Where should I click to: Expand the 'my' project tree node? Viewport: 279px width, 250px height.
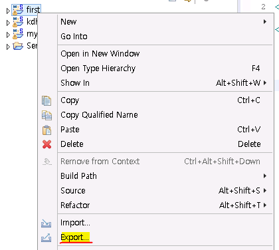pos(8,35)
